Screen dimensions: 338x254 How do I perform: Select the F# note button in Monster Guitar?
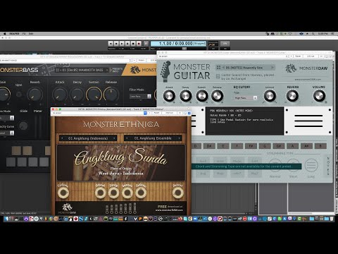coord(251,146)
